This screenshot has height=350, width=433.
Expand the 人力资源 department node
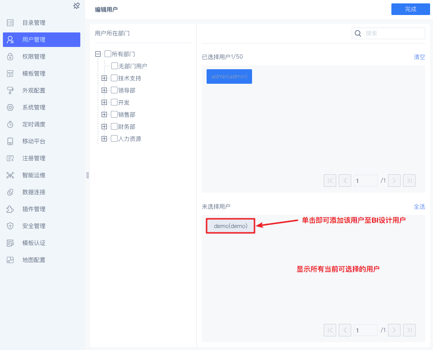tap(104, 138)
